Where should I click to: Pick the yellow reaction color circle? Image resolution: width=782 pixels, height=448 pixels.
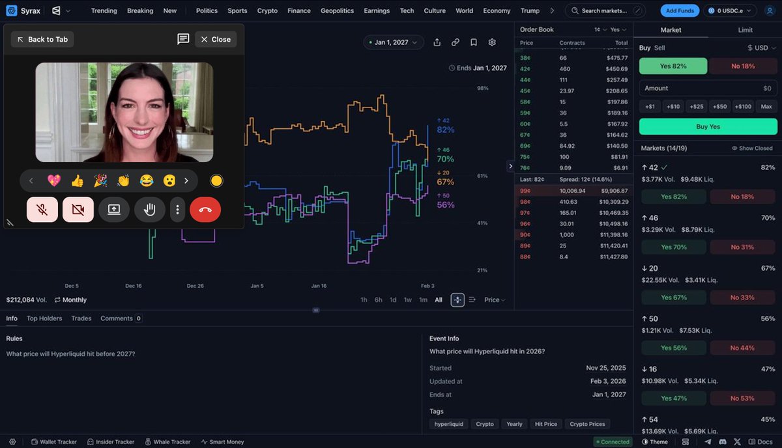point(216,180)
